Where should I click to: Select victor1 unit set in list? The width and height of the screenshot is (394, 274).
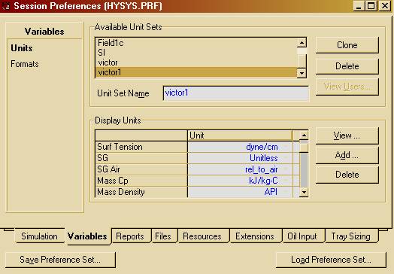[x=196, y=72]
